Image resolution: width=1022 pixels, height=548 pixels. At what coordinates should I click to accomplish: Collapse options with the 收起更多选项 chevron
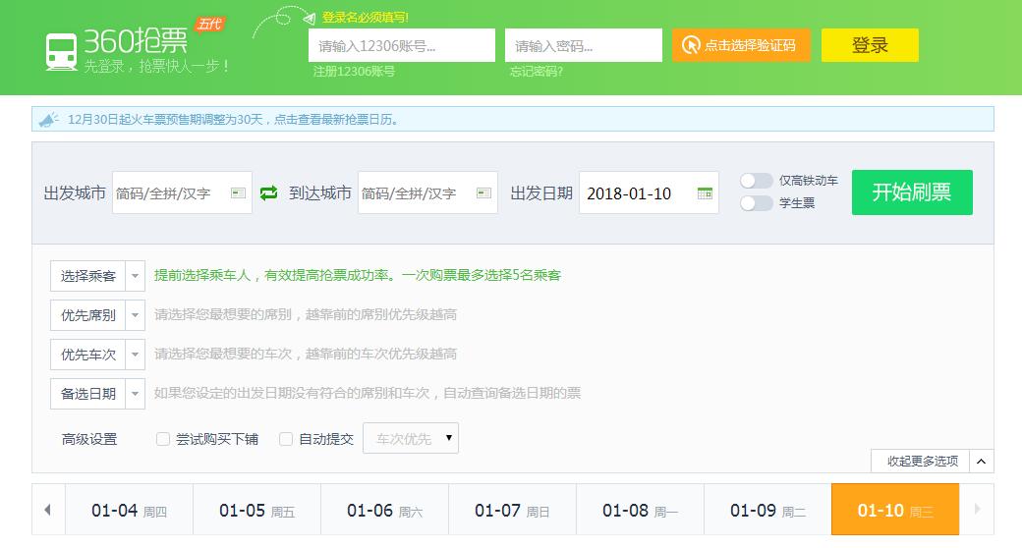click(981, 462)
